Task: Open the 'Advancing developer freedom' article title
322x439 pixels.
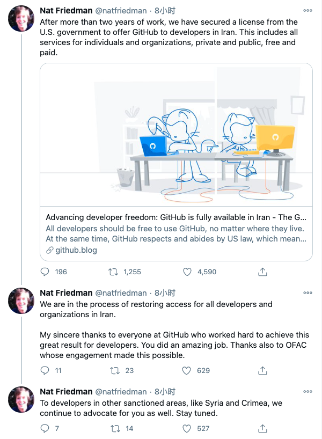Action: (x=176, y=217)
